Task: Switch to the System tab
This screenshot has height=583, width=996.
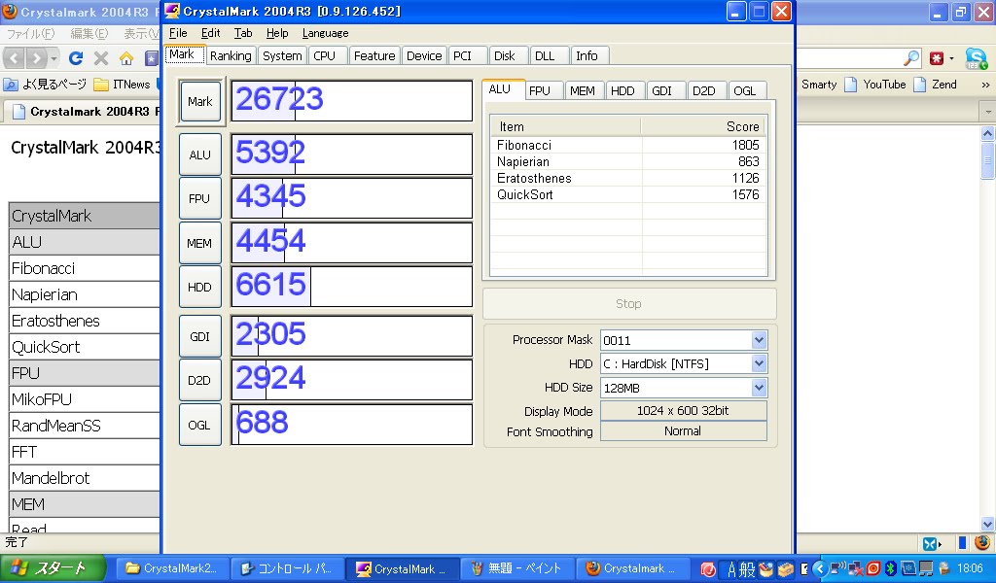Action: 282,55
